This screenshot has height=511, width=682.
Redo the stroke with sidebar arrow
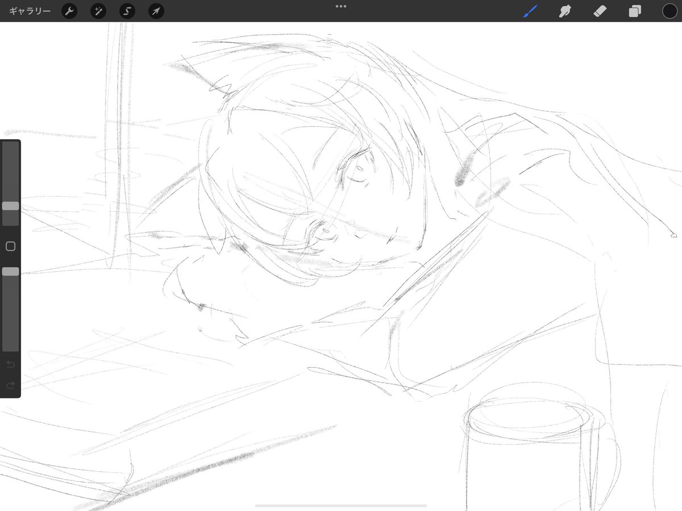click(x=10, y=385)
